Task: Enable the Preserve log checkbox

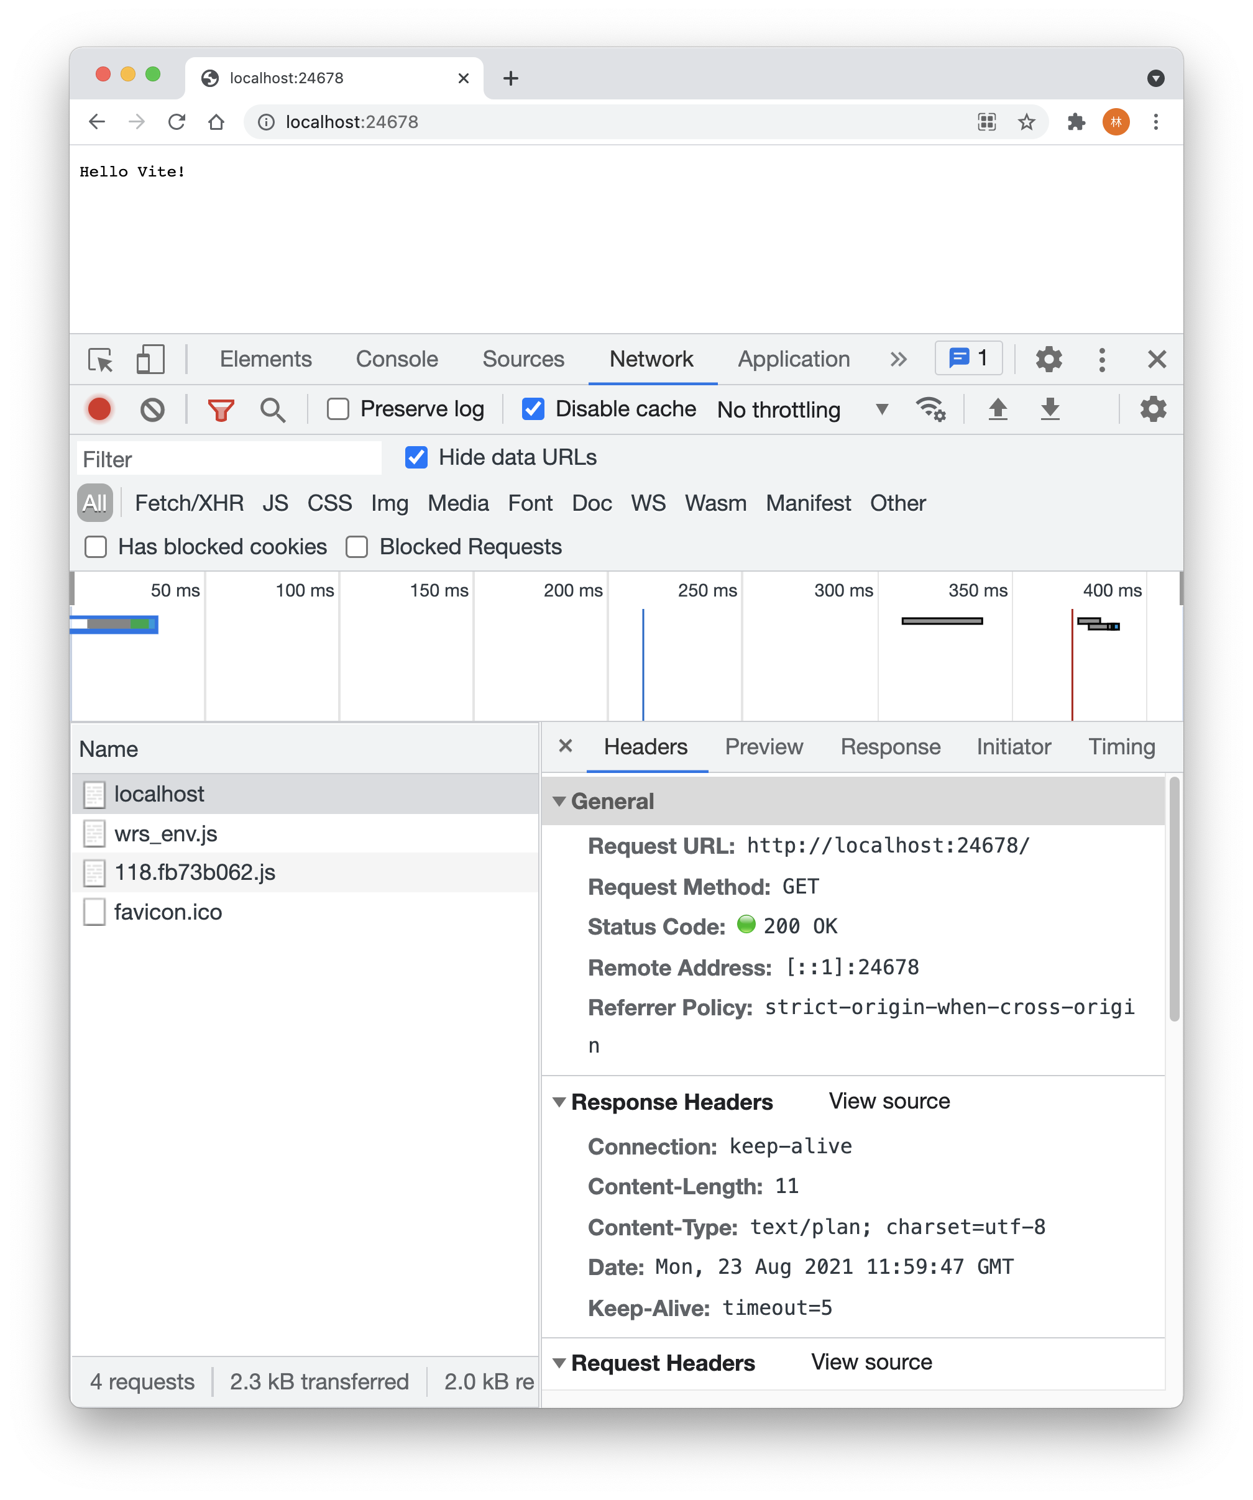Action: (338, 409)
